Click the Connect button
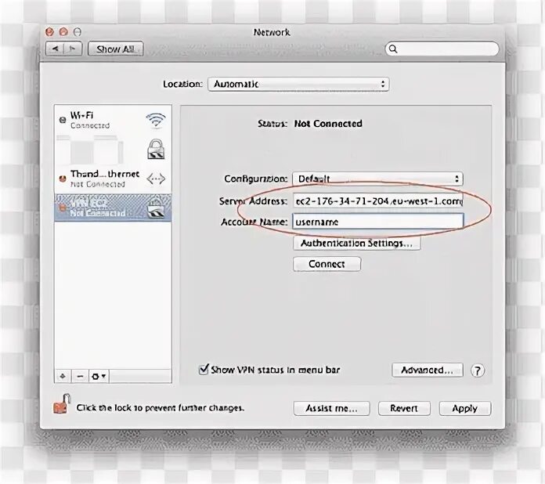 pyautogui.click(x=327, y=264)
